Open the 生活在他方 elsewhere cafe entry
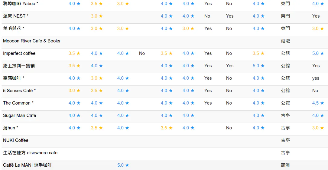This screenshot has height=170, width=328. point(30,153)
